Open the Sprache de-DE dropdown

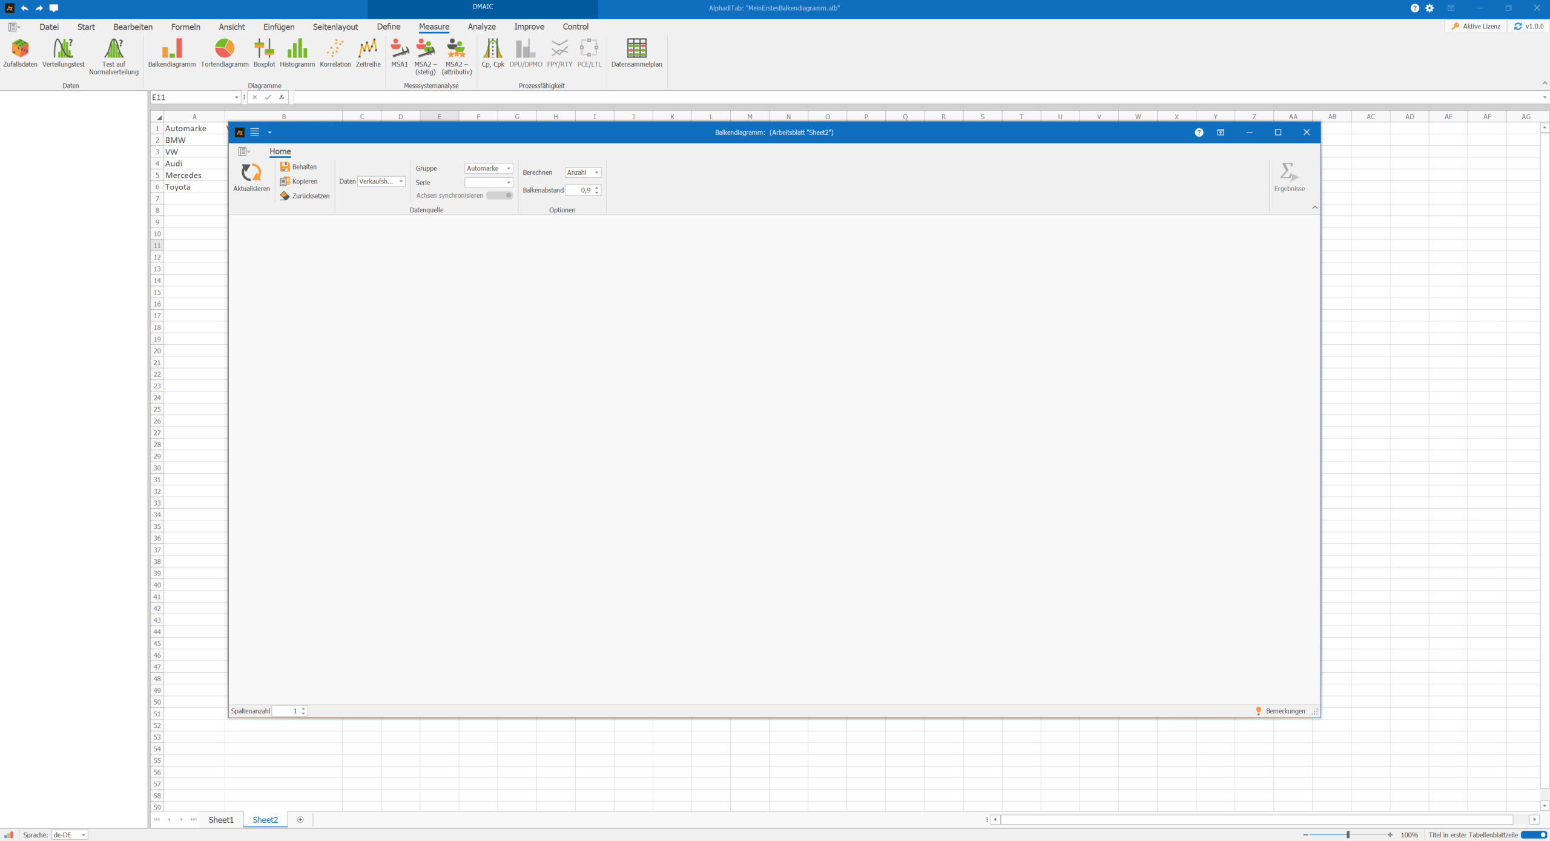click(x=83, y=835)
